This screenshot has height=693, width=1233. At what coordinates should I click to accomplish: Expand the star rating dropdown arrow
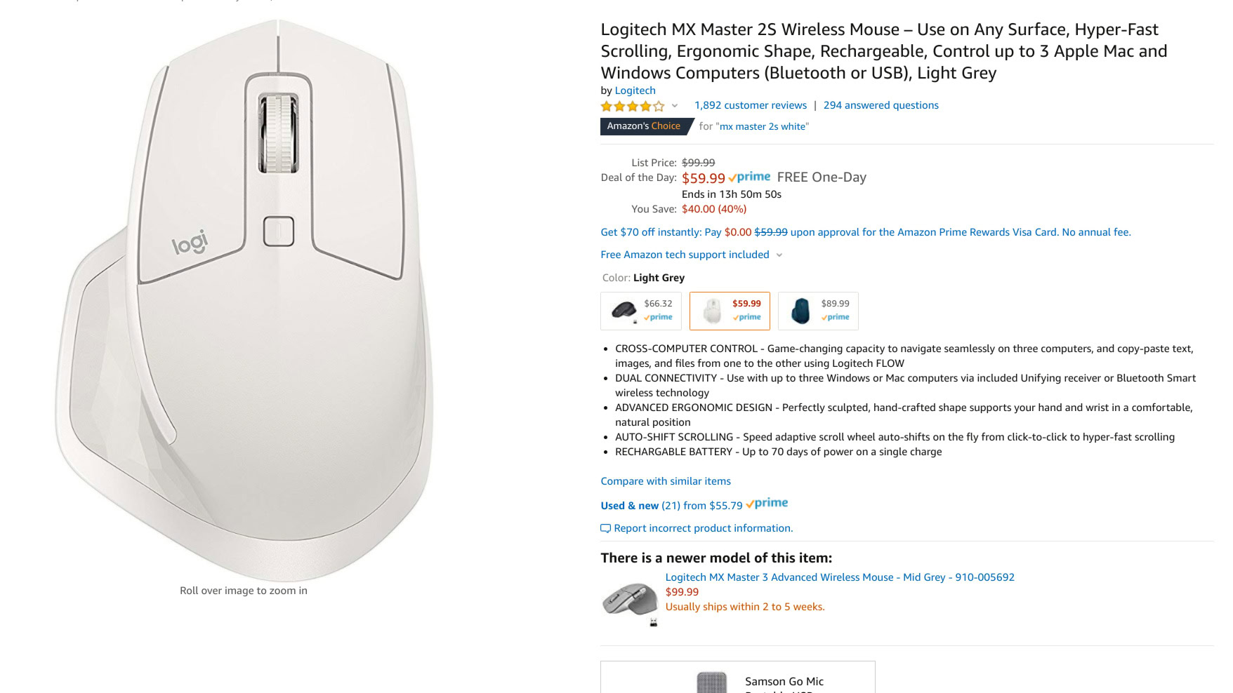[x=675, y=106]
